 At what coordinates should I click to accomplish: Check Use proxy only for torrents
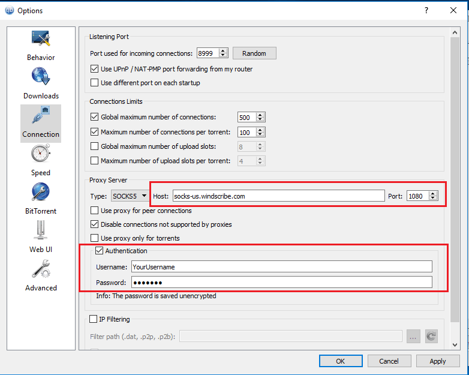95,238
